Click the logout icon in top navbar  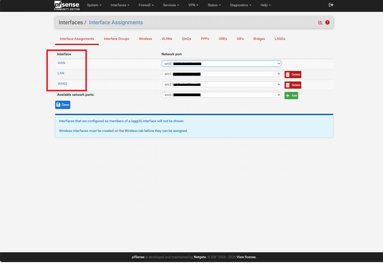(x=331, y=5)
